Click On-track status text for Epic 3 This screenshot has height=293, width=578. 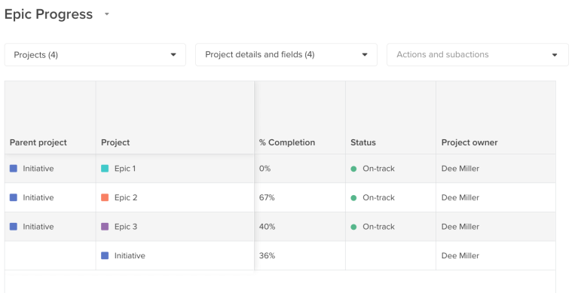tap(378, 227)
